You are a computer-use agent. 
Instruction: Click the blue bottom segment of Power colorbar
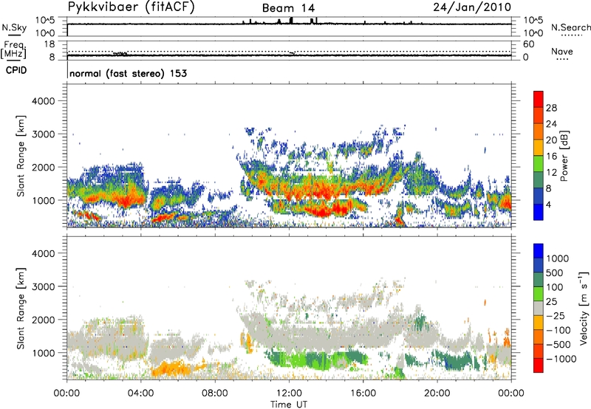tap(539, 213)
